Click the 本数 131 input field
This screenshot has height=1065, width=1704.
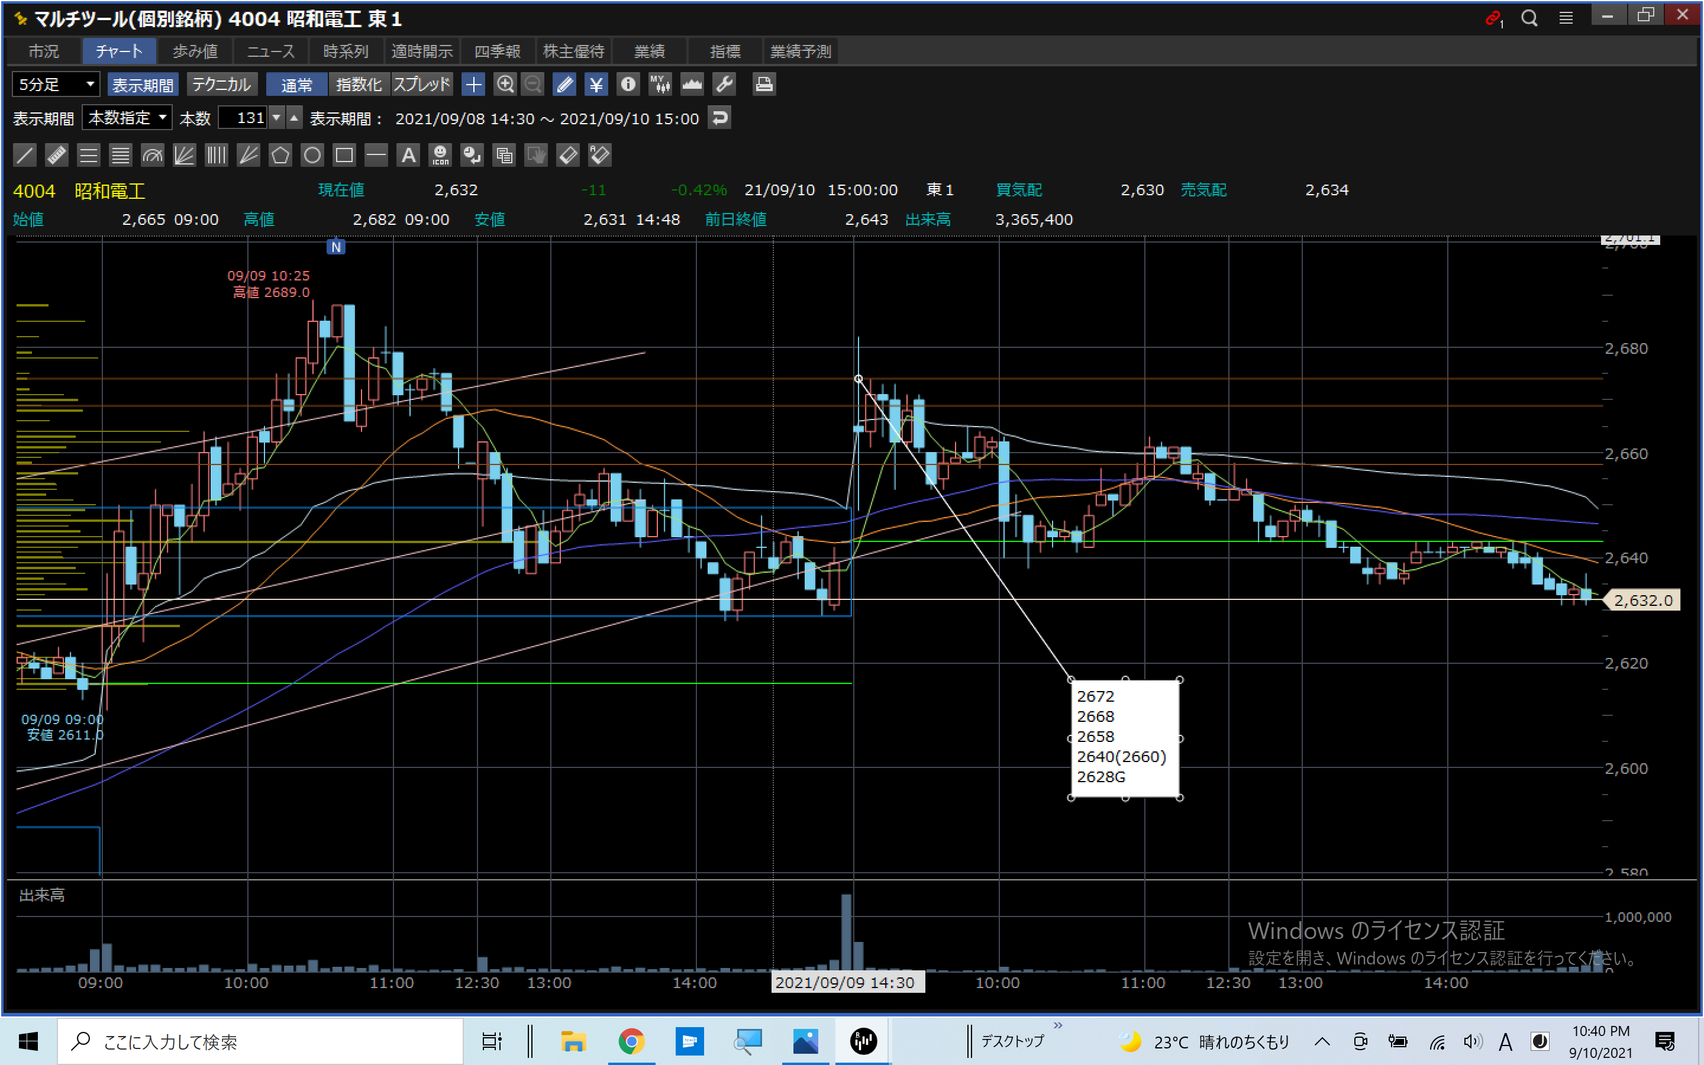pyautogui.click(x=243, y=118)
